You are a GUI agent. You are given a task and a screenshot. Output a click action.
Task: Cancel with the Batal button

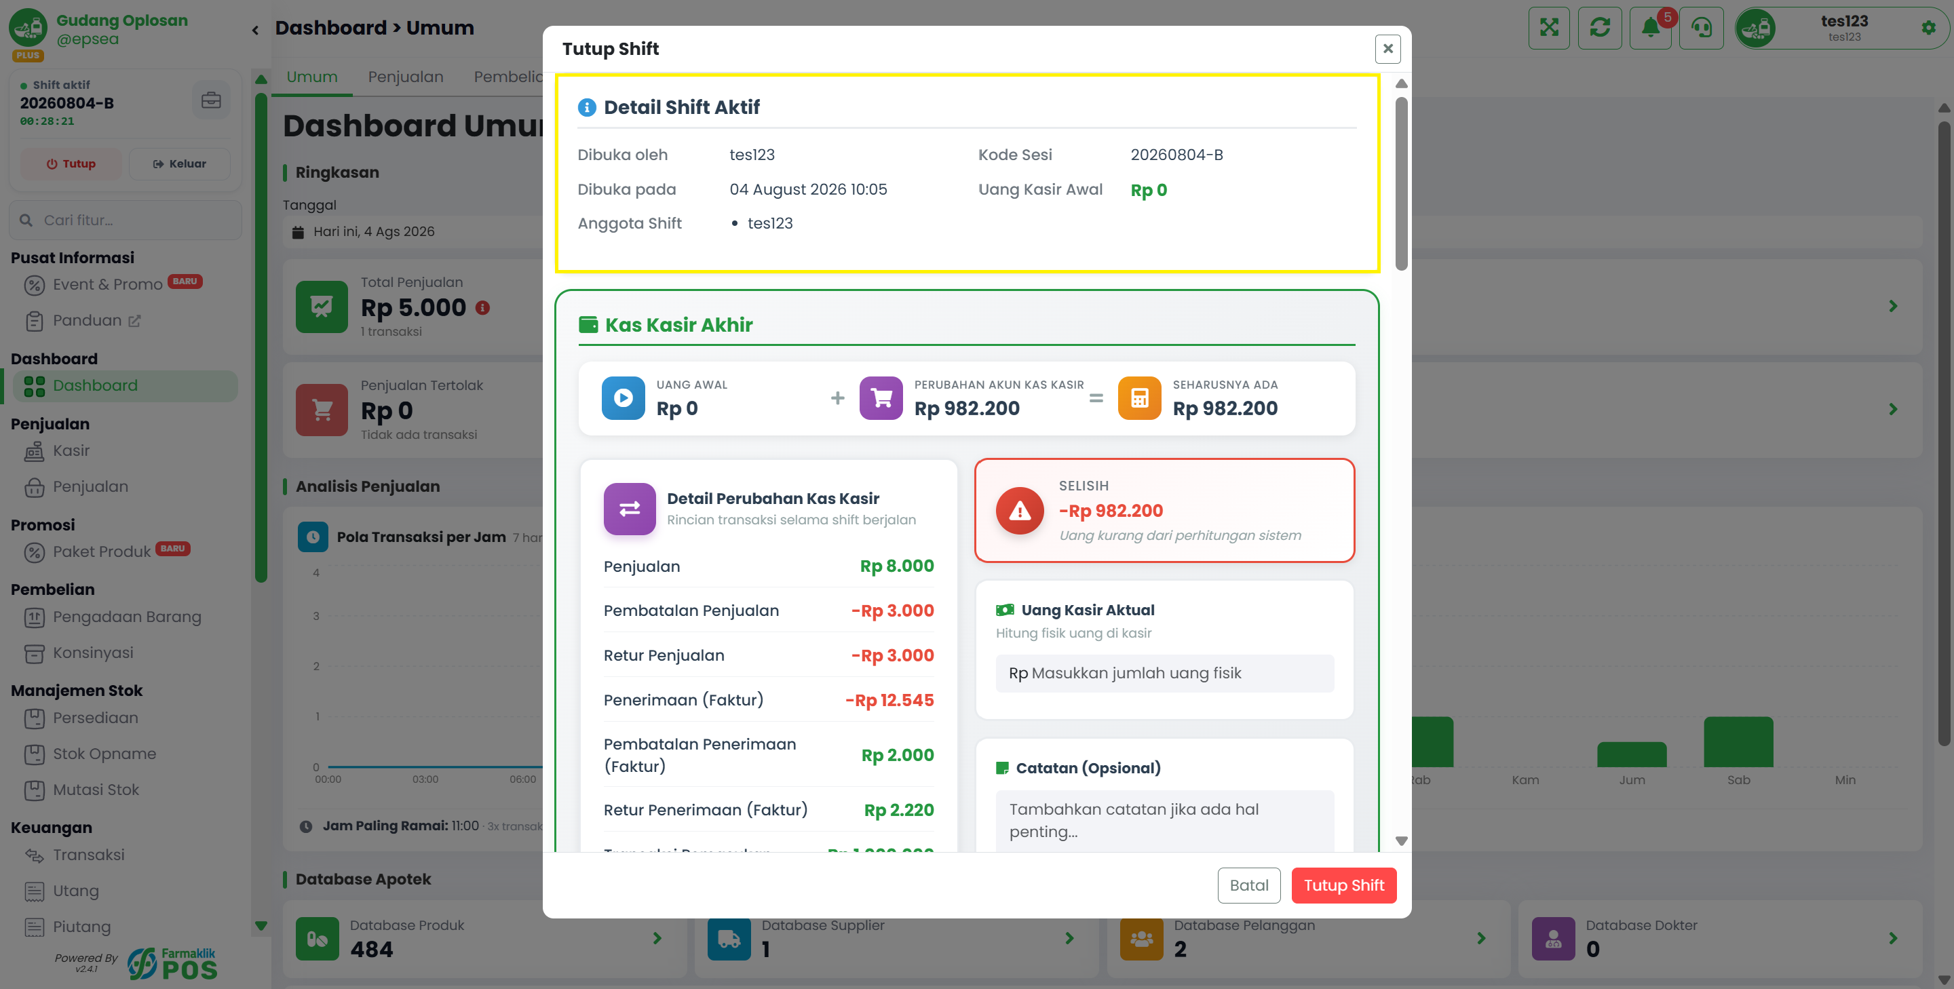(1248, 885)
